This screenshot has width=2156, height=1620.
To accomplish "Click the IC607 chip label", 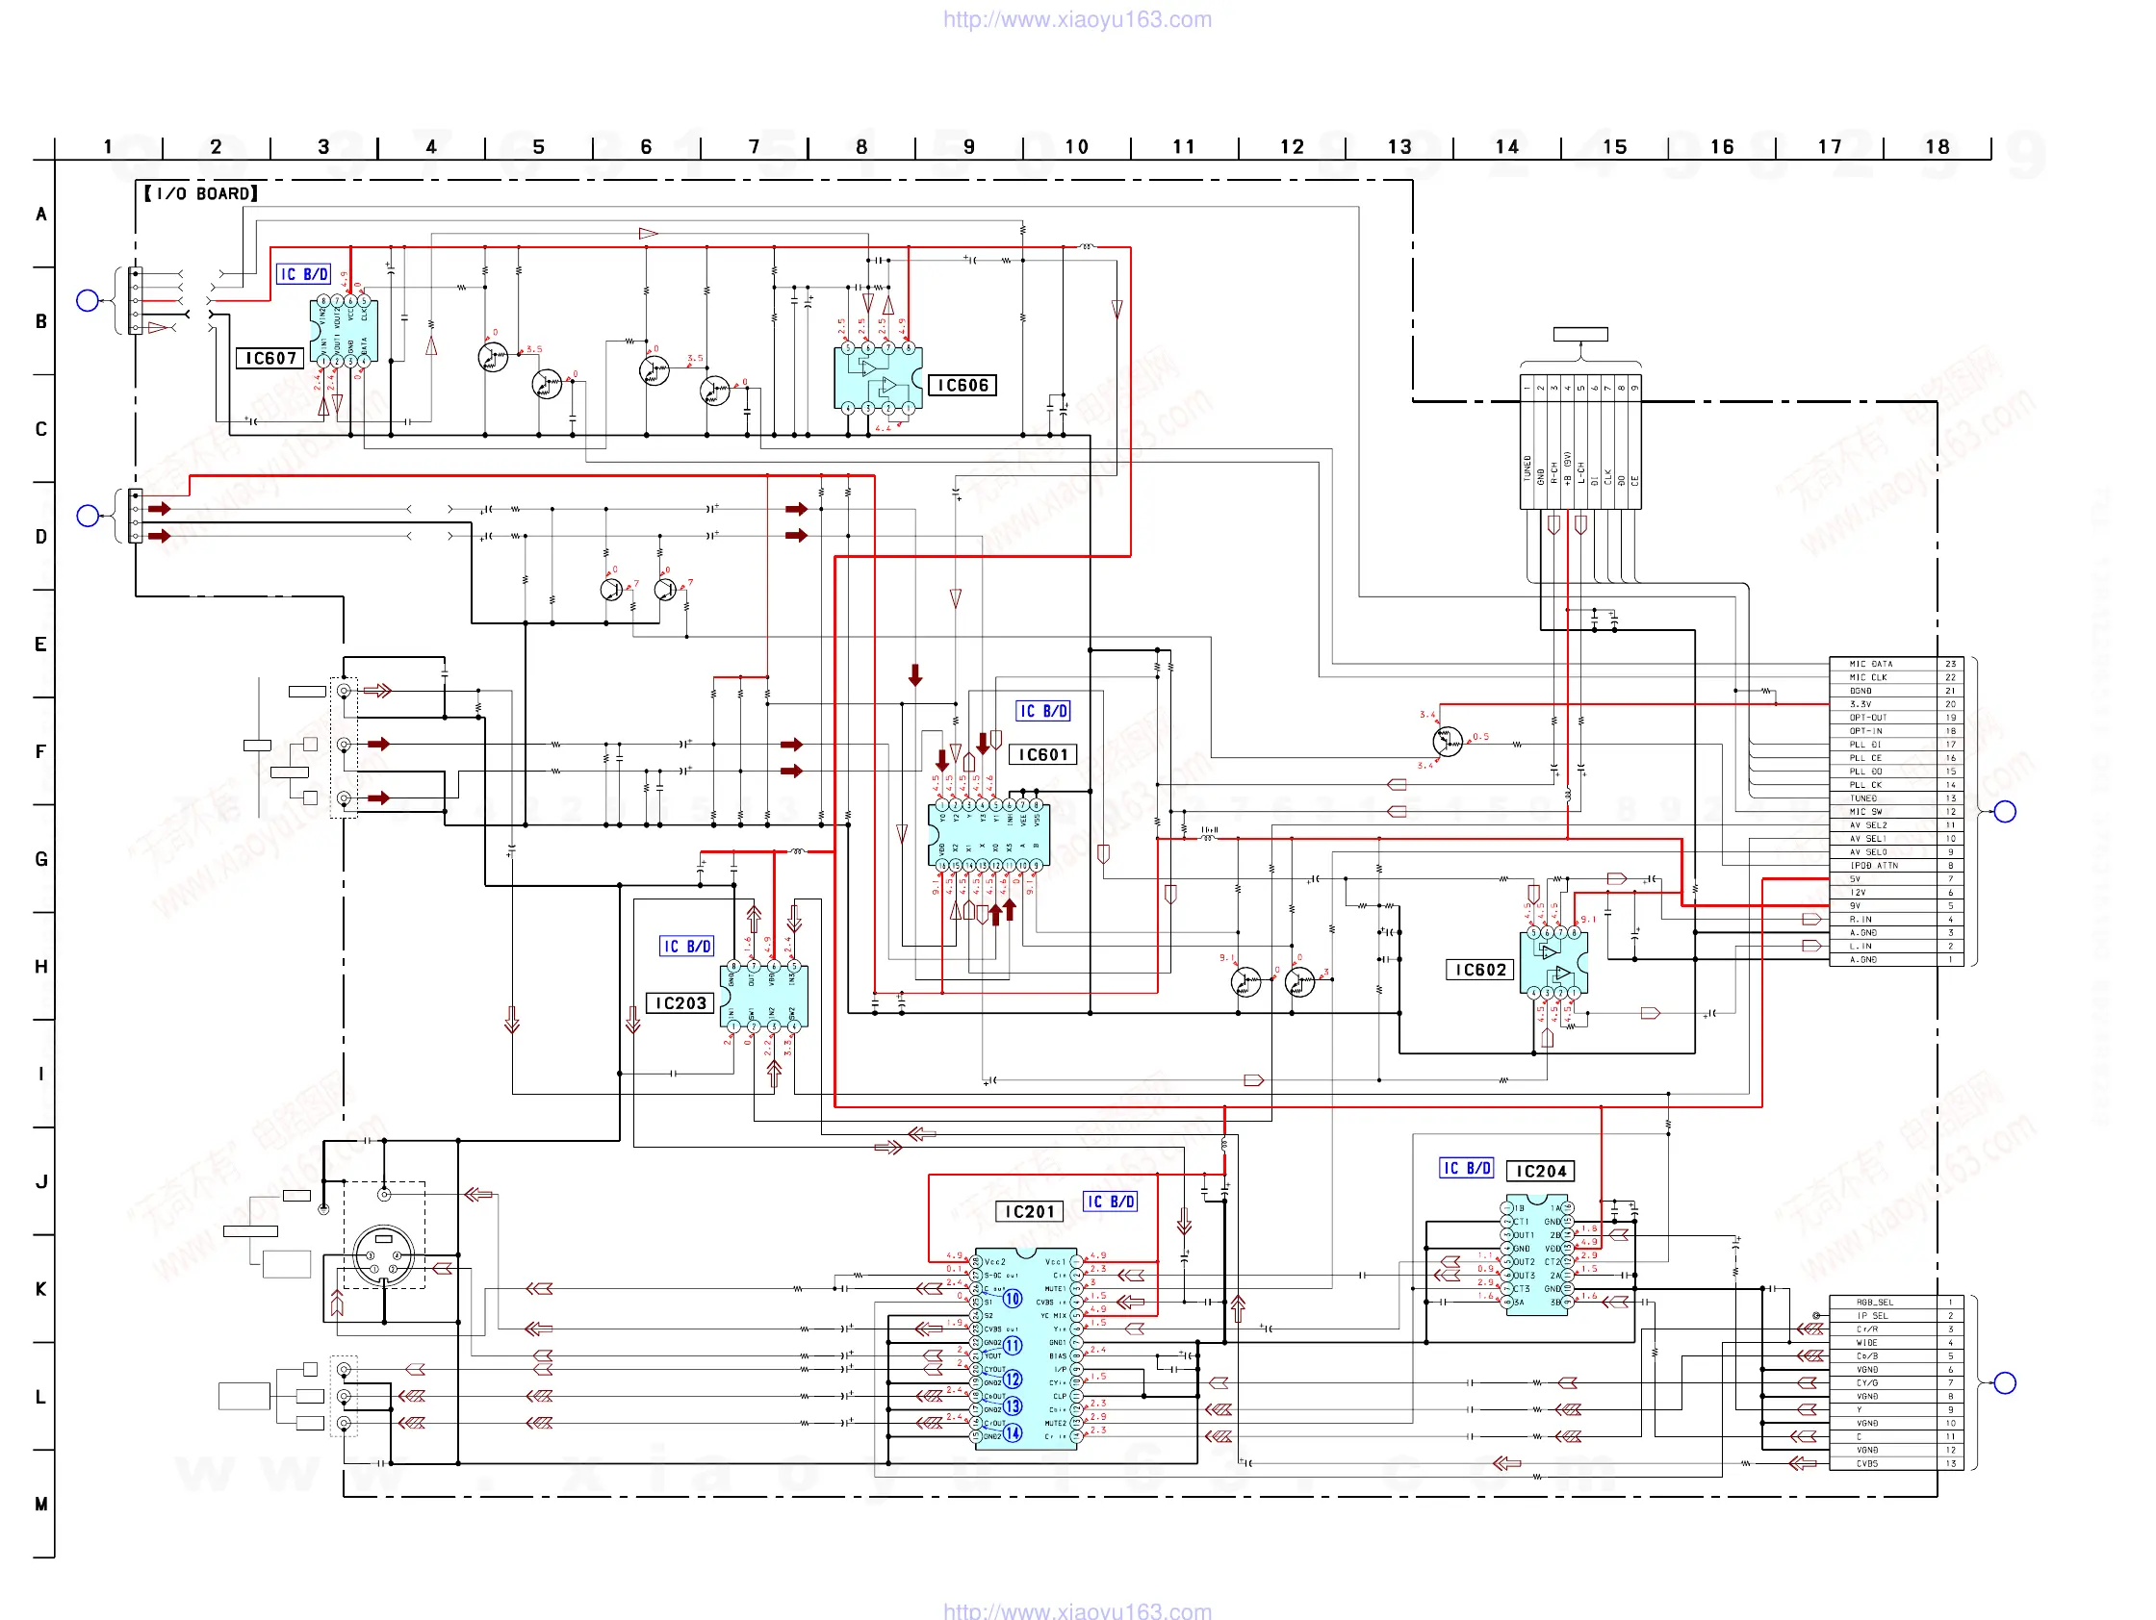I will 271,359.
